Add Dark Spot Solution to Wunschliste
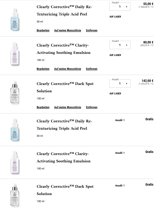 68,107
